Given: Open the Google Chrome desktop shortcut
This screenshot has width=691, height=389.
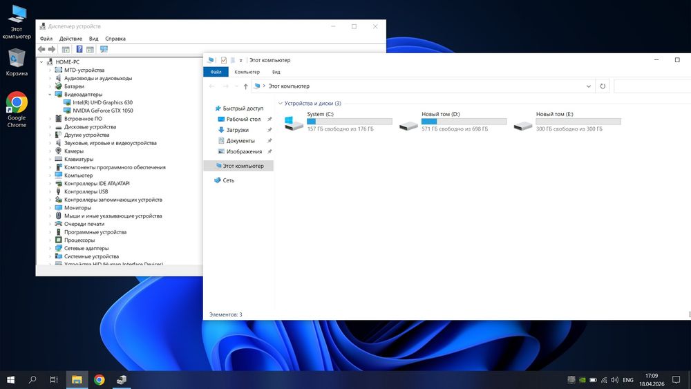Looking at the screenshot, I should (17, 104).
